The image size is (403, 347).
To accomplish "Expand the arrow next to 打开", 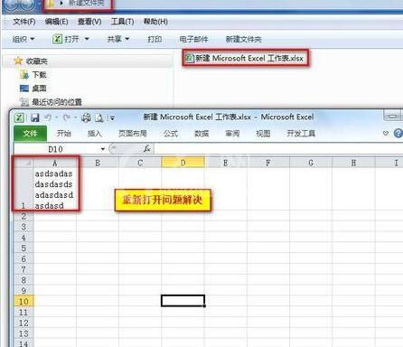I will click(87, 39).
